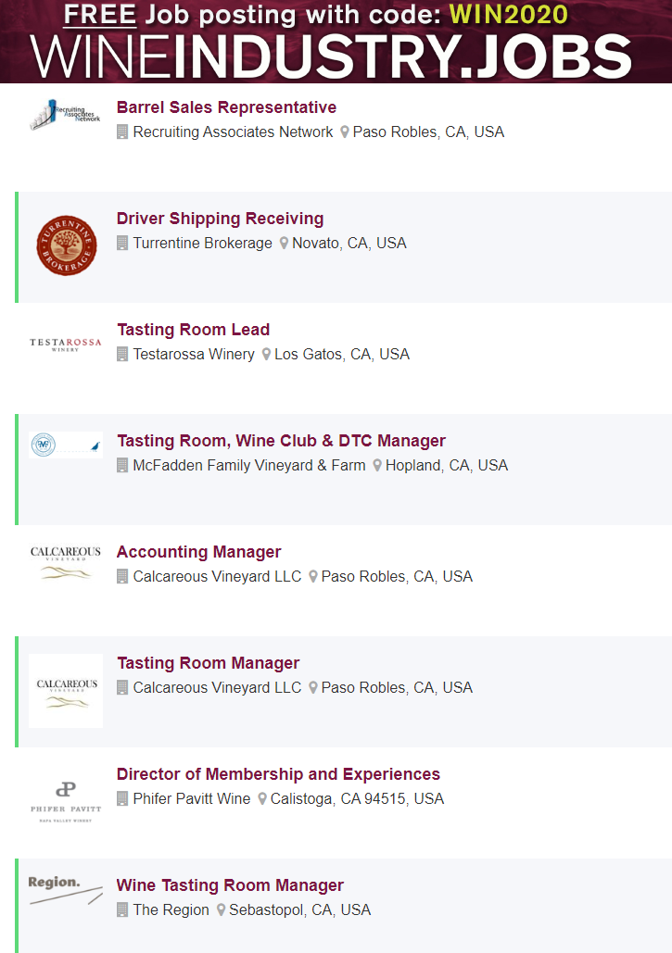Open Director of Membership and Experiences job

pyautogui.click(x=278, y=774)
